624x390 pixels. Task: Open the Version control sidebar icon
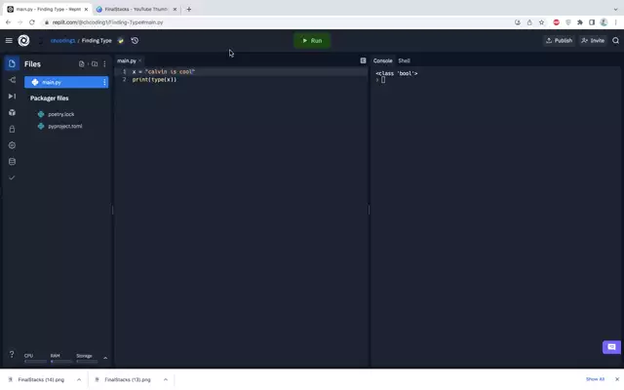click(x=12, y=80)
